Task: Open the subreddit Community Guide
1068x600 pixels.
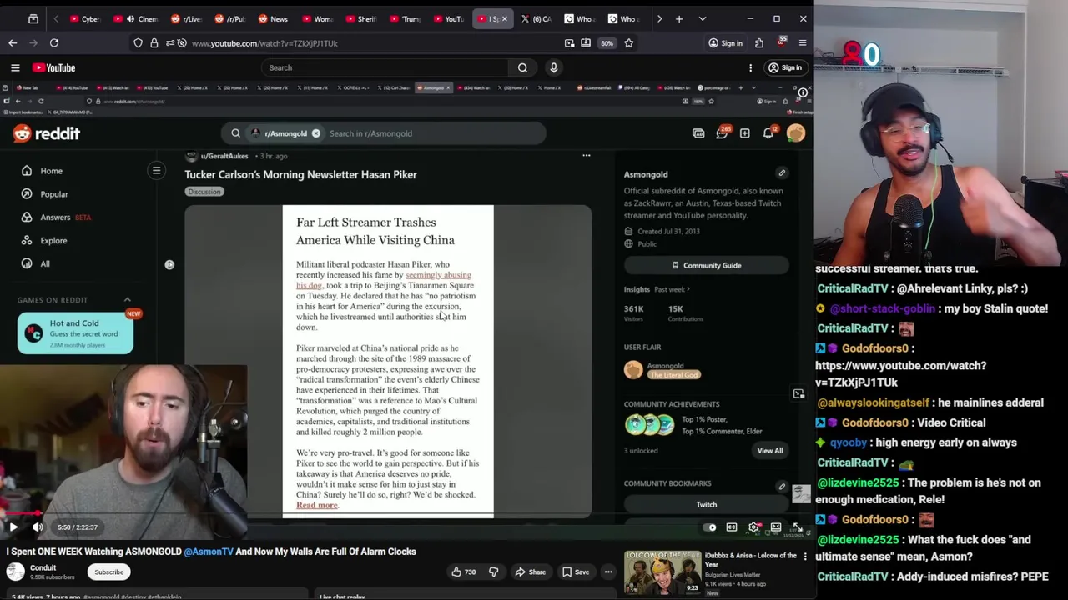Action: coord(706,265)
